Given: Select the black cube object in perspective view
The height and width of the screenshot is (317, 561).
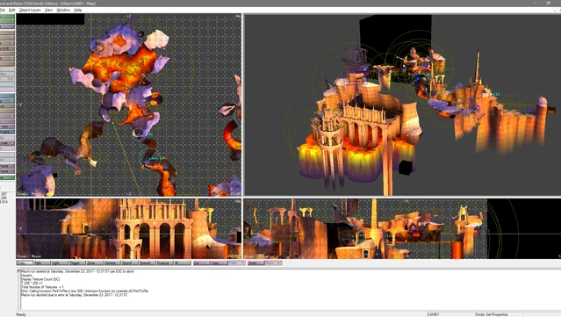Looking at the screenshot, I should (x=406, y=168).
